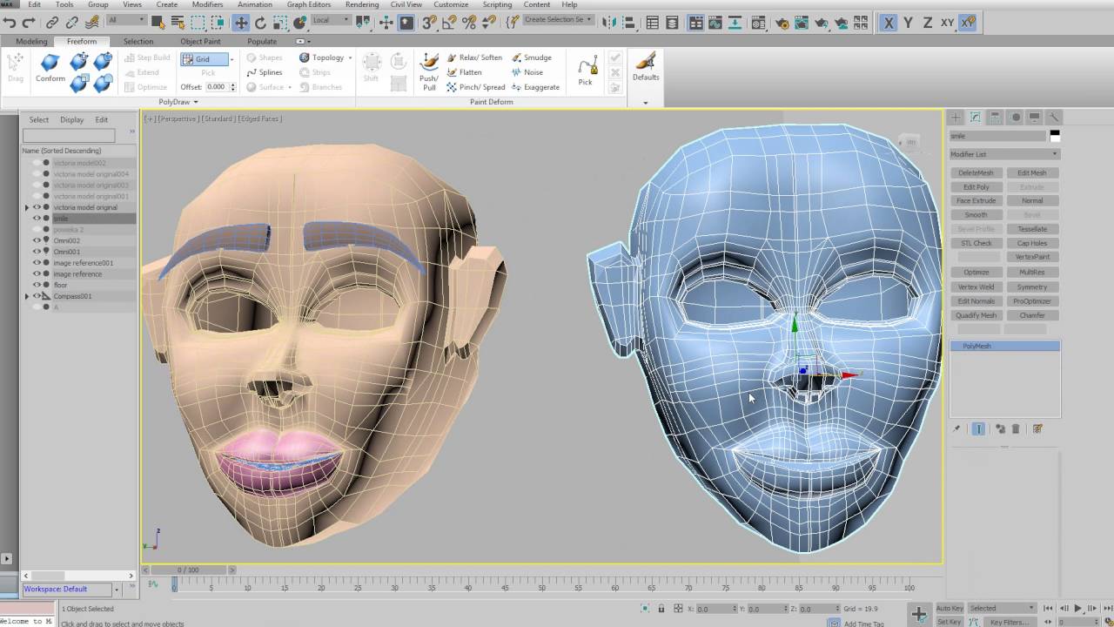Activate the Select Object tool
This screenshot has height=627, width=1114.
point(159,23)
